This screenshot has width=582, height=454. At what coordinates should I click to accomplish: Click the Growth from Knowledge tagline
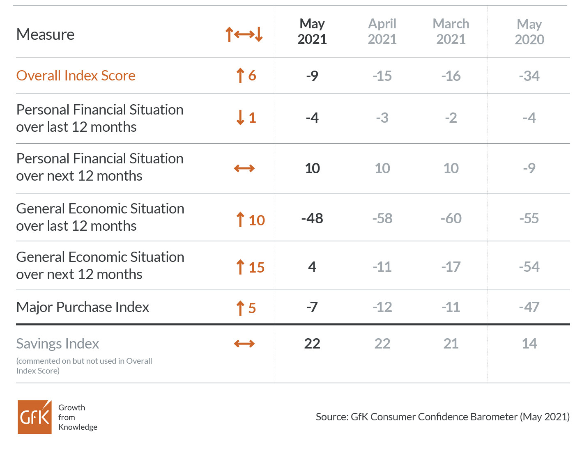77,417
